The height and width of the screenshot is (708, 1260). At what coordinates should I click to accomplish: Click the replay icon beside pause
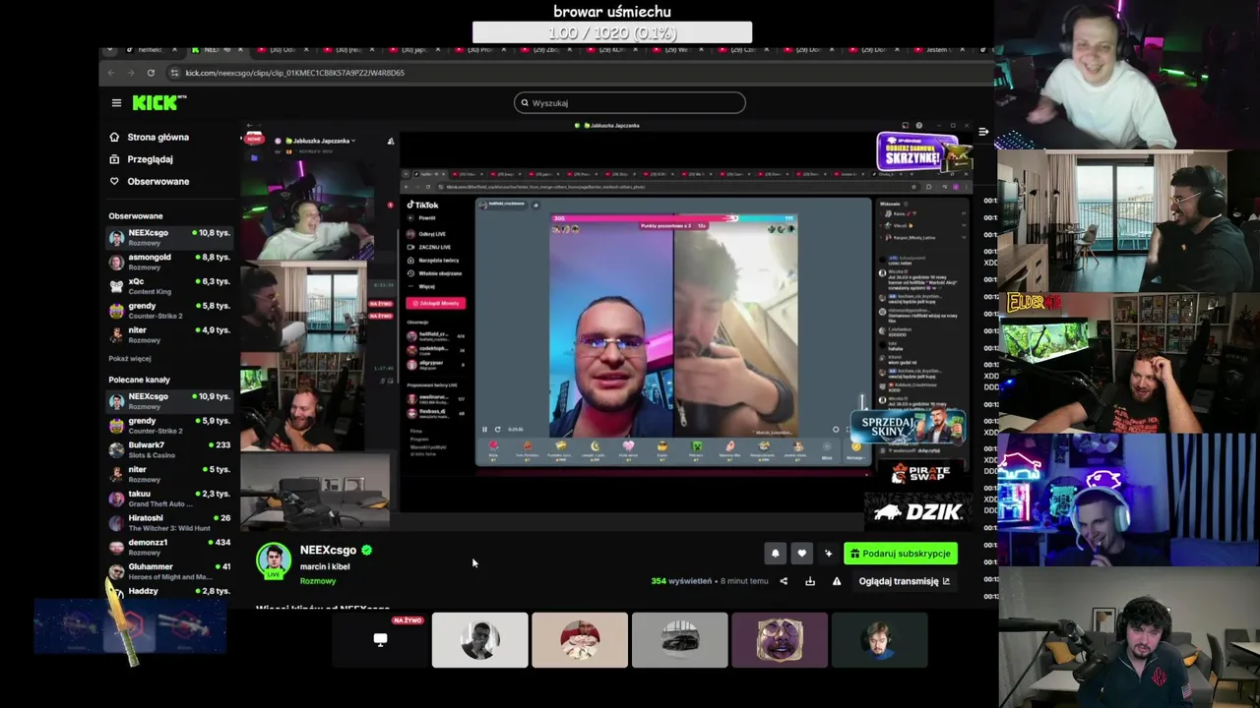(x=497, y=429)
